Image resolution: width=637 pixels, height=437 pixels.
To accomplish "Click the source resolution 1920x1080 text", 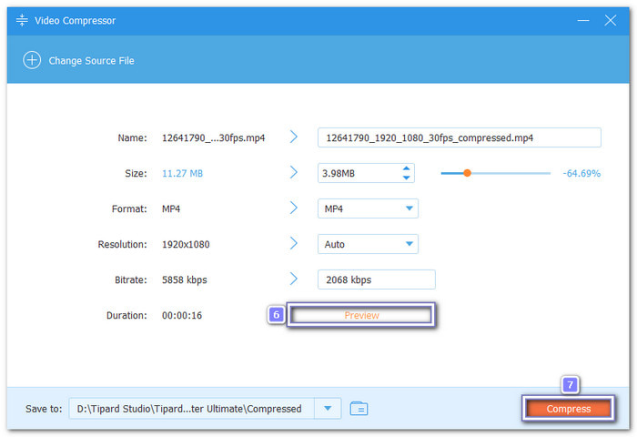I will tap(186, 244).
